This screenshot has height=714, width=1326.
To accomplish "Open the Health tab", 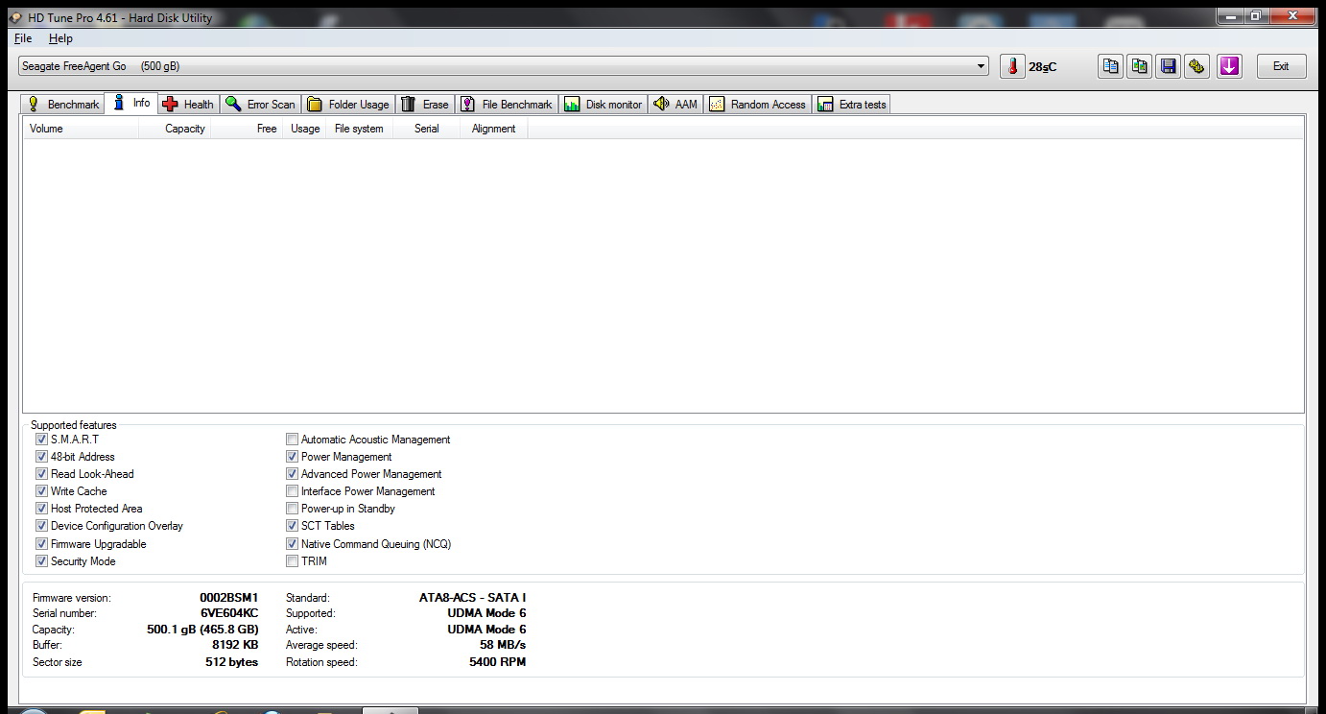I will point(188,105).
